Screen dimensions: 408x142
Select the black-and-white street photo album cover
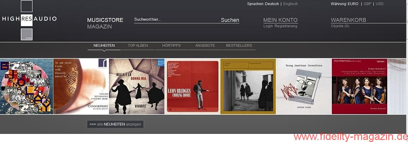click(248, 86)
